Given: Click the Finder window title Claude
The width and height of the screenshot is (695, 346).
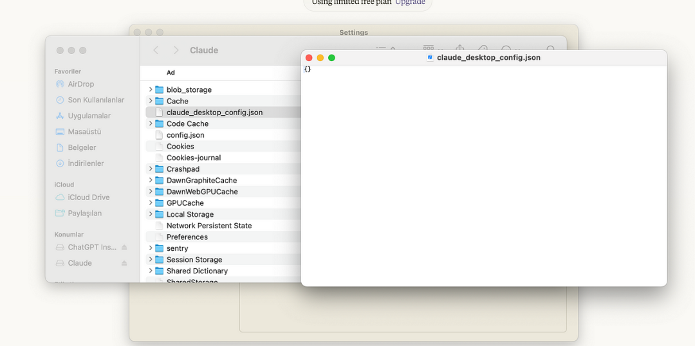Looking at the screenshot, I should point(204,51).
